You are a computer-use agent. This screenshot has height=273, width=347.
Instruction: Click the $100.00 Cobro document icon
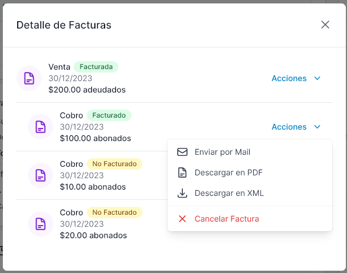pyautogui.click(x=40, y=127)
